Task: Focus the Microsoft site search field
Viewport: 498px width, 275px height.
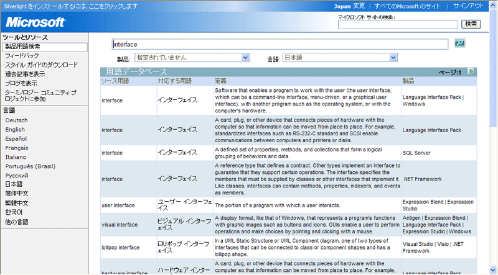Action: 398,24
